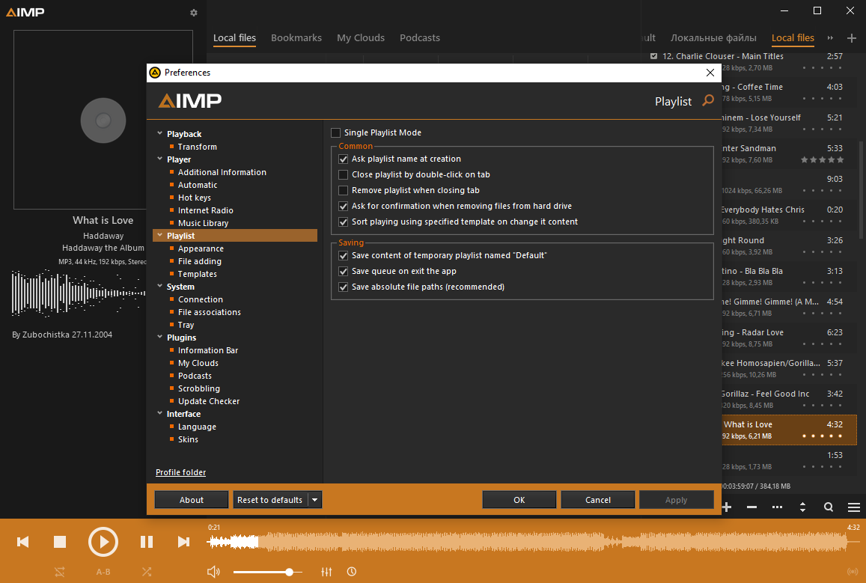The width and height of the screenshot is (866, 583).
Task: Enable Remove playlist when closing tab
Action: (343, 190)
